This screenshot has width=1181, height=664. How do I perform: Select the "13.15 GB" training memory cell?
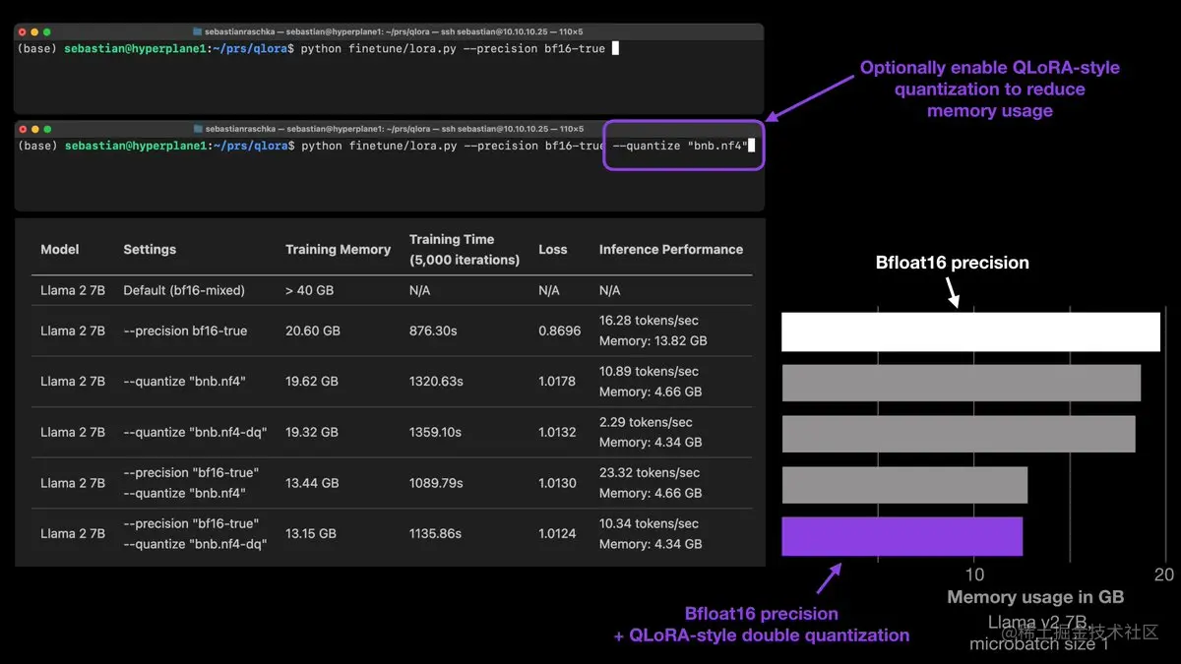(x=311, y=534)
